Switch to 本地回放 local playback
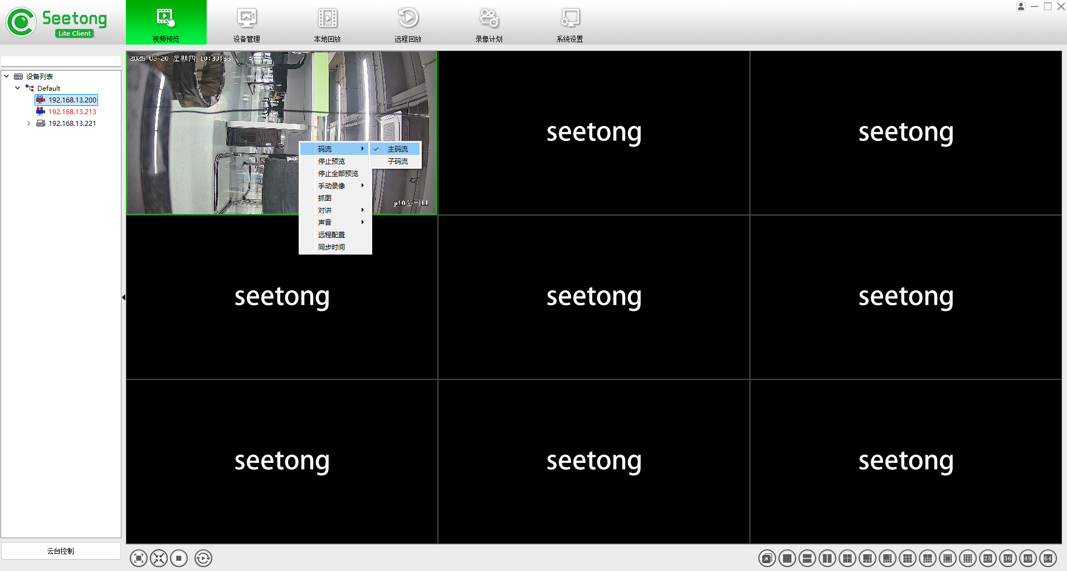This screenshot has width=1067, height=571. (327, 23)
